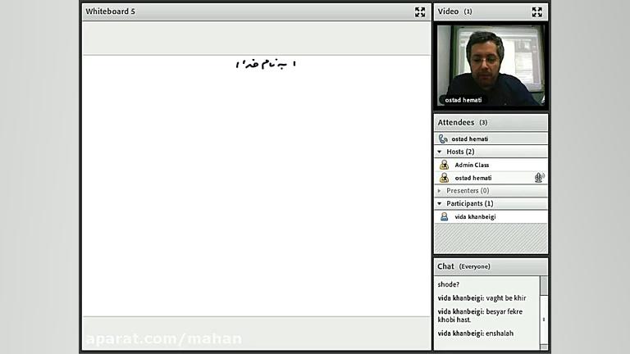Expand the Presenters (0) group
This screenshot has width=630, height=354.
(440, 191)
